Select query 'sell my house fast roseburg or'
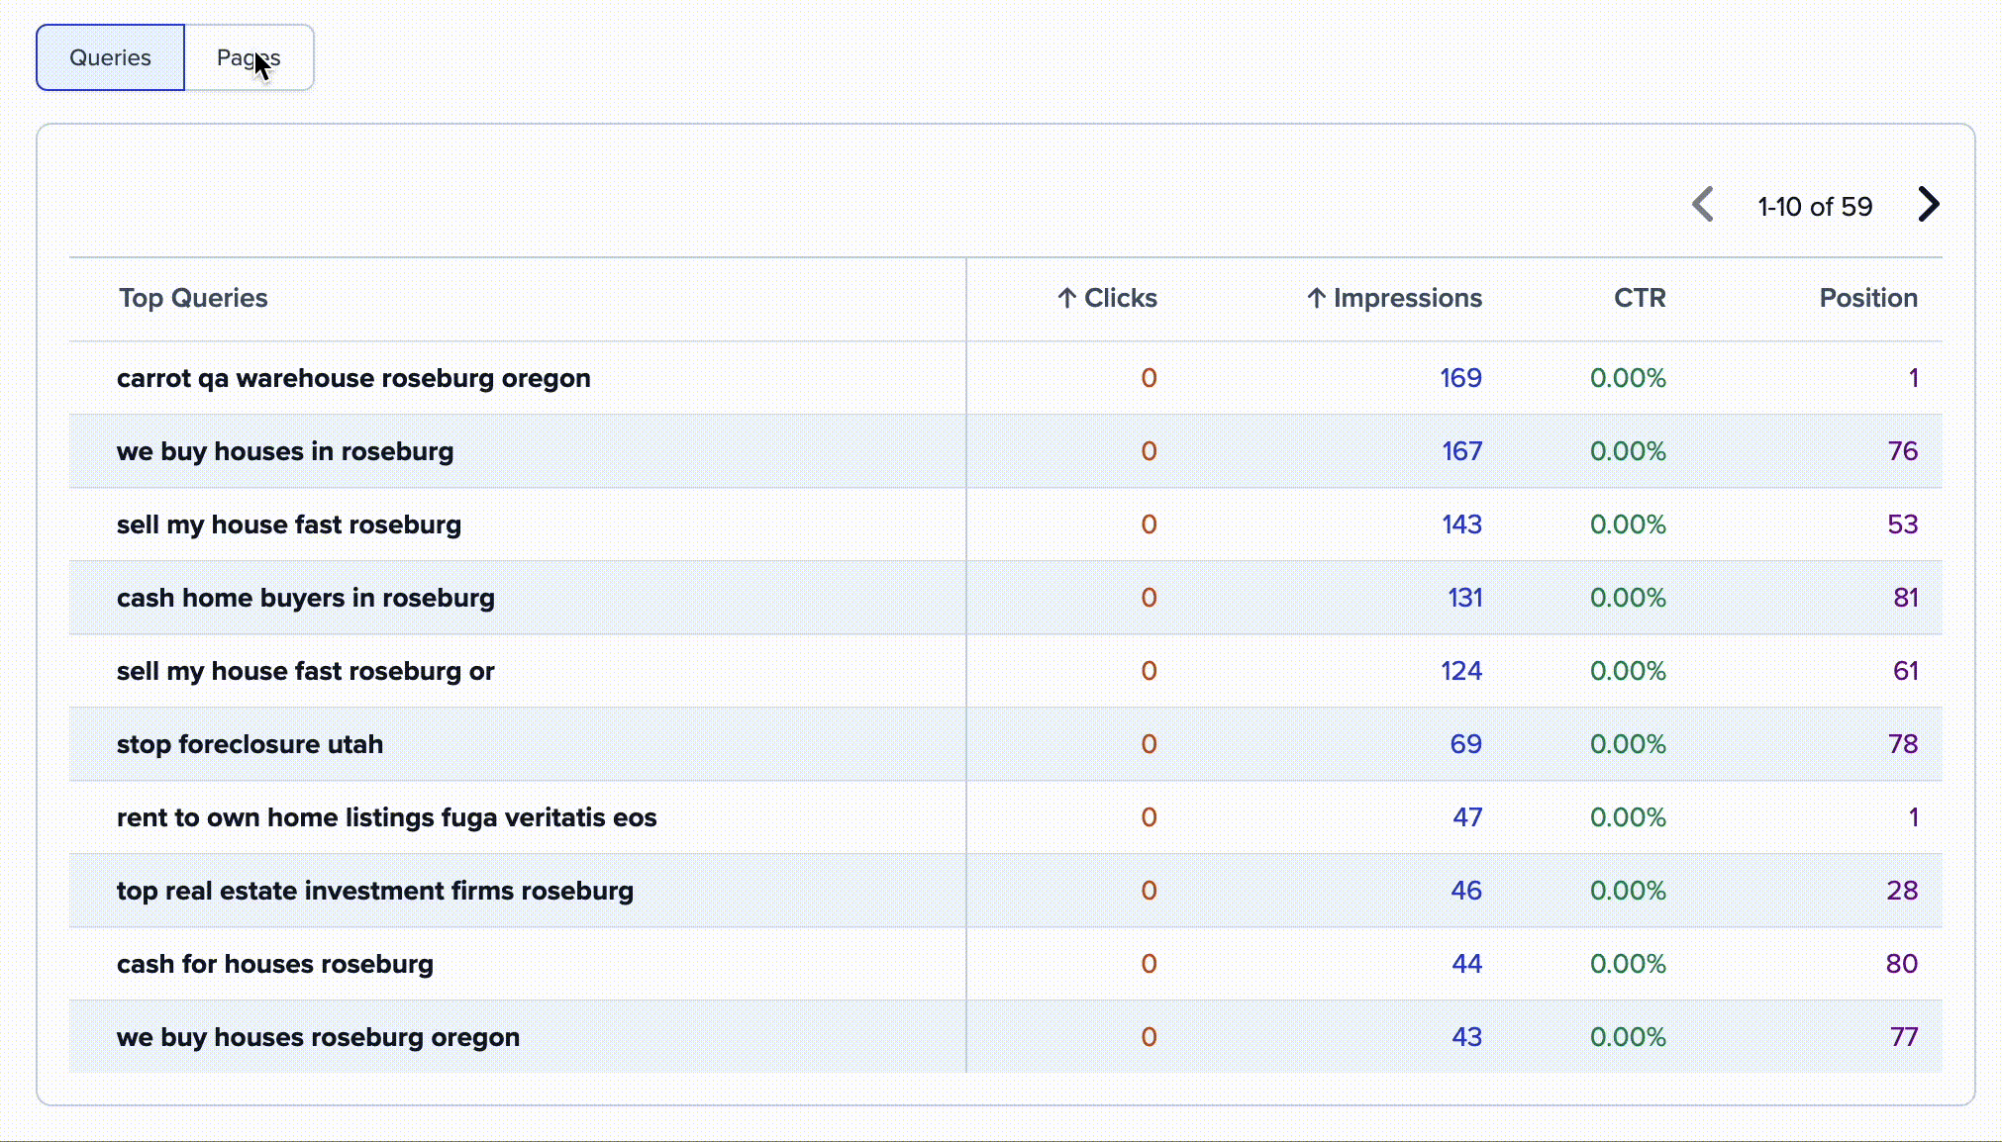2002x1142 pixels. [x=306, y=671]
